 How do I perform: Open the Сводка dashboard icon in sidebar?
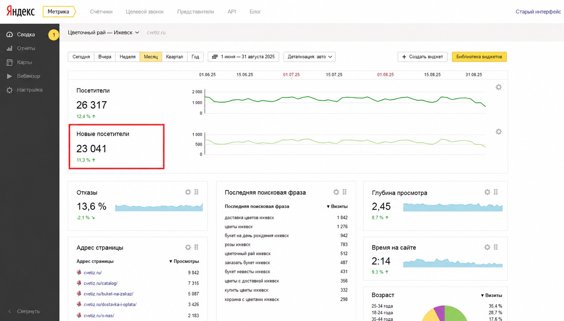(10, 35)
